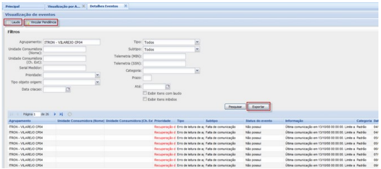Open the Até date calendar picker

(168, 86)
